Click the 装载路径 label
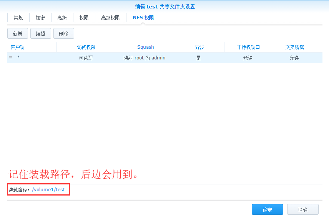 click(19, 190)
